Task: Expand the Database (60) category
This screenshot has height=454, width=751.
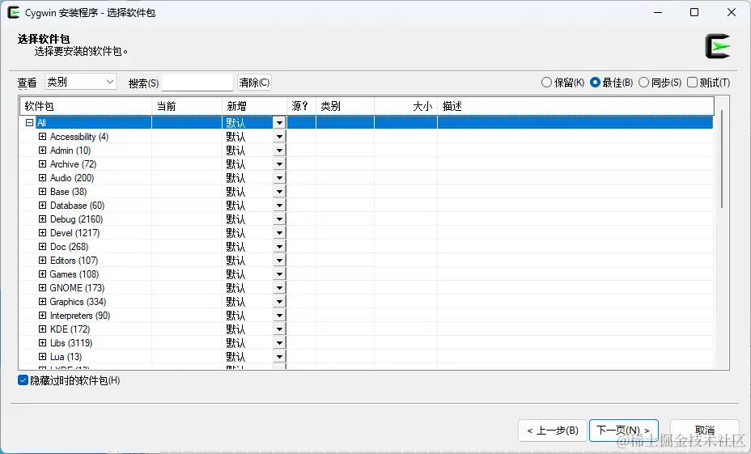Action: 43,205
